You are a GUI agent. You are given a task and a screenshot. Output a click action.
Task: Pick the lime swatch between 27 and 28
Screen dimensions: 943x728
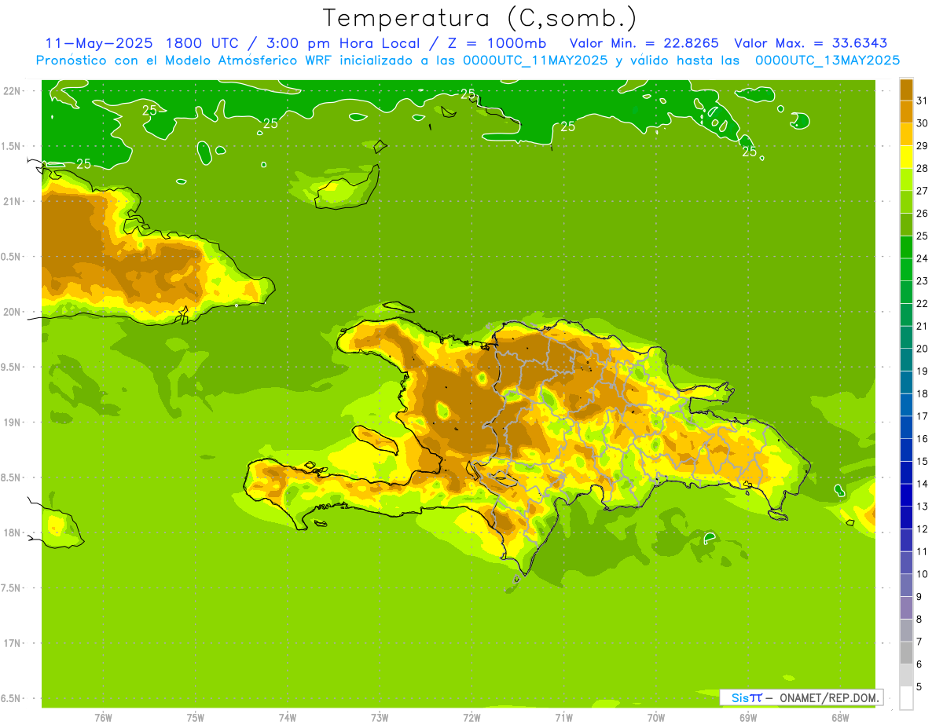point(906,180)
